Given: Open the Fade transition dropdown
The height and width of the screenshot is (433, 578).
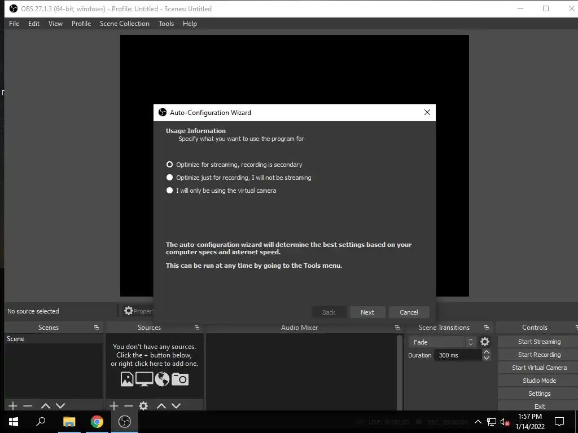Looking at the screenshot, I should click(443, 342).
